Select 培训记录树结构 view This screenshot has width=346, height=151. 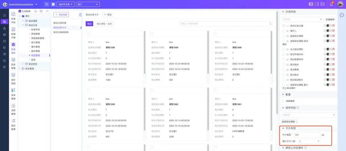click(61, 32)
